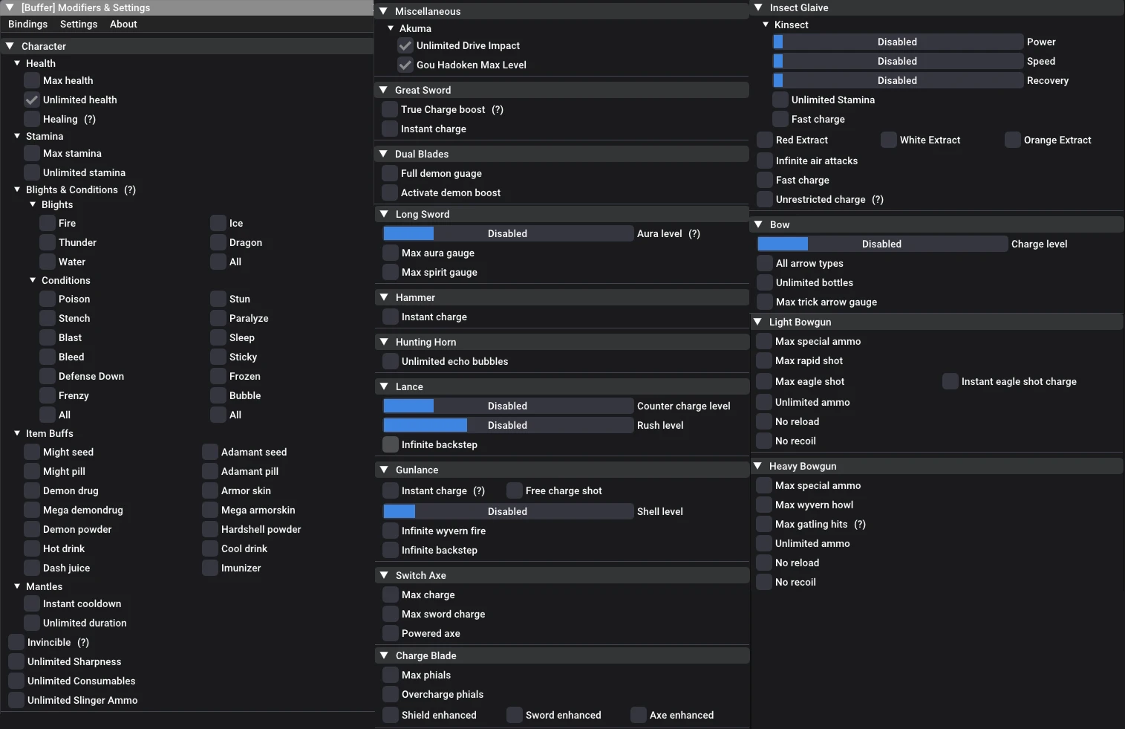Click the Invincible (?) help marker
The width and height of the screenshot is (1125, 729).
tap(83, 642)
